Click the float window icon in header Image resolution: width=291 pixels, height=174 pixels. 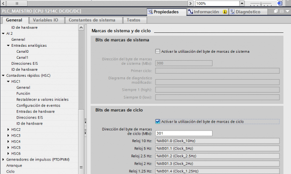click(276, 11)
